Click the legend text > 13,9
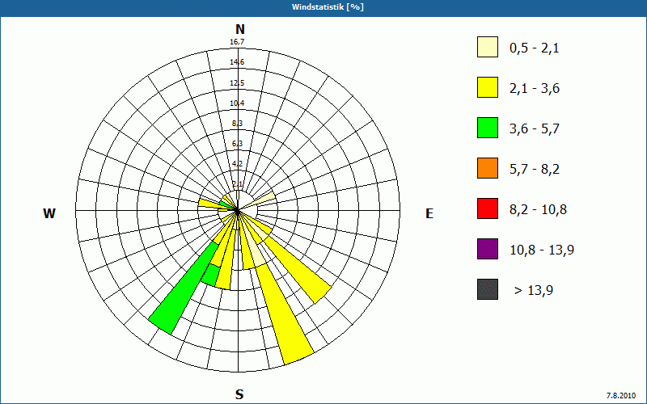 point(534,291)
